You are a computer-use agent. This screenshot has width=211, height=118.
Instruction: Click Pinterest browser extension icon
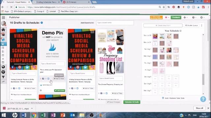tap(174, 7)
